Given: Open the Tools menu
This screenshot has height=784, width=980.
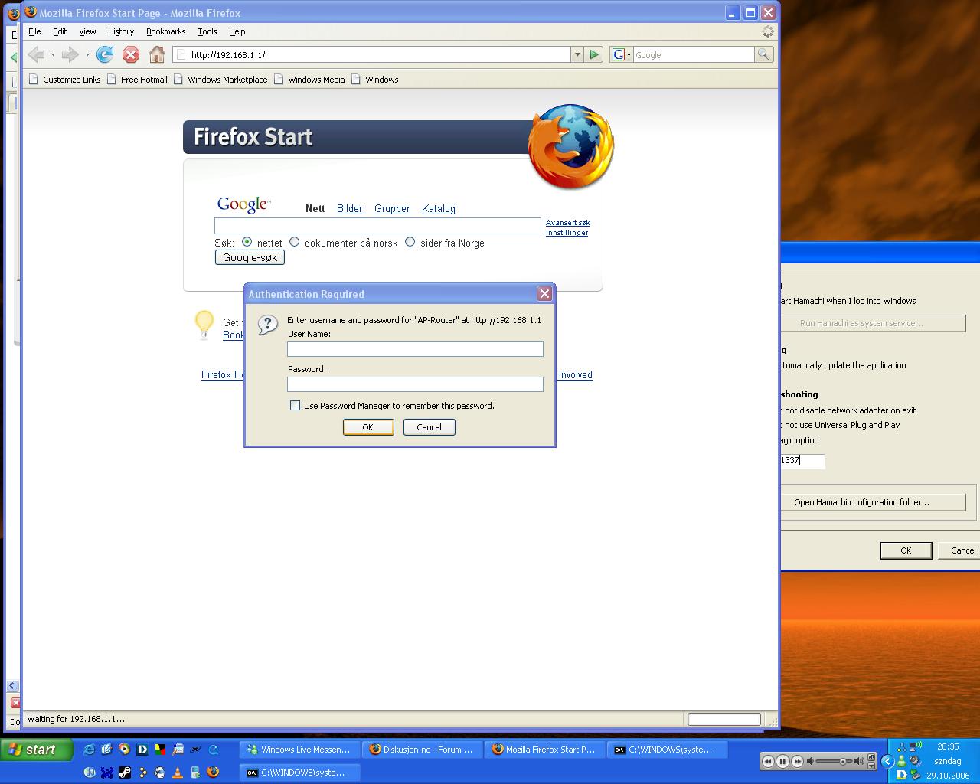Looking at the screenshot, I should [207, 31].
